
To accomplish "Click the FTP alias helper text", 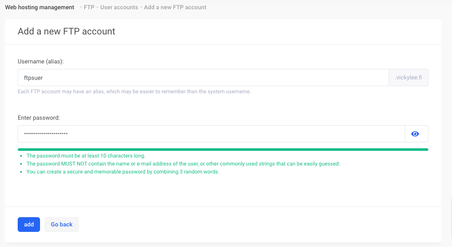I will click(134, 92).
